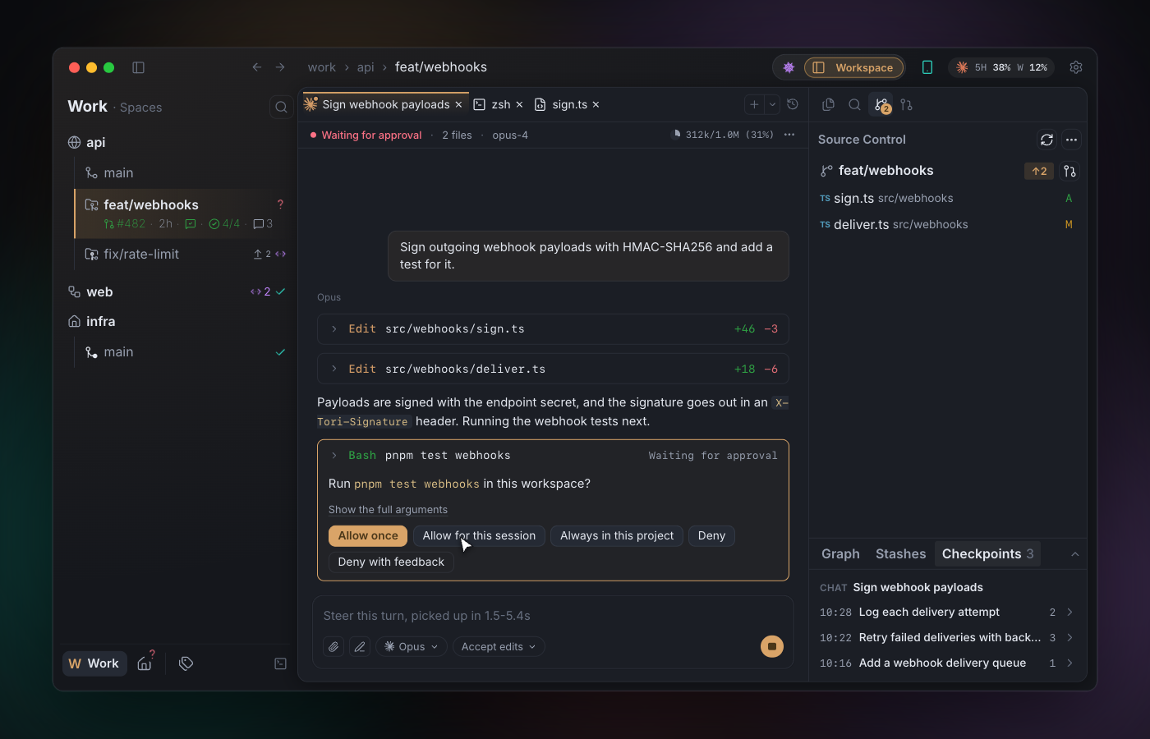Go forward with the right arrow
1150x739 pixels.
(280, 67)
